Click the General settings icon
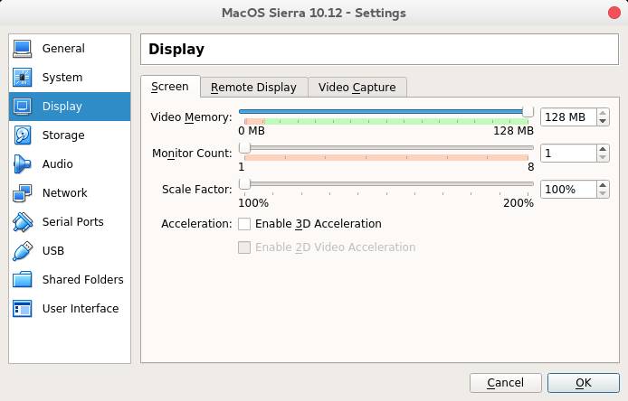 (x=24, y=49)
